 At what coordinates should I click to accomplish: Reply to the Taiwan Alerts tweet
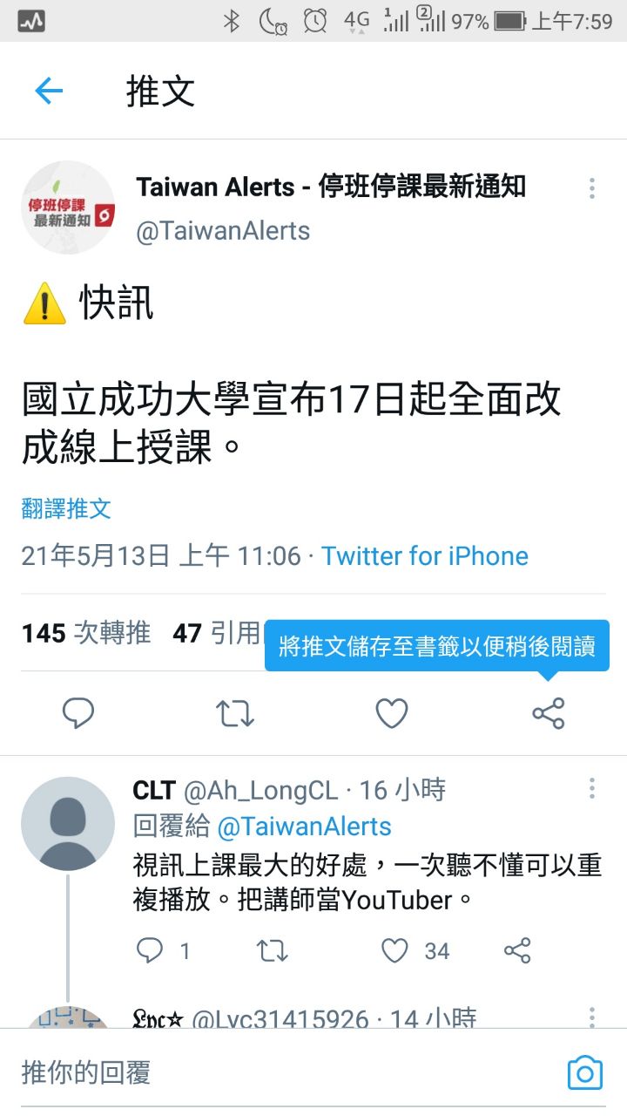(x=78, y=713)
